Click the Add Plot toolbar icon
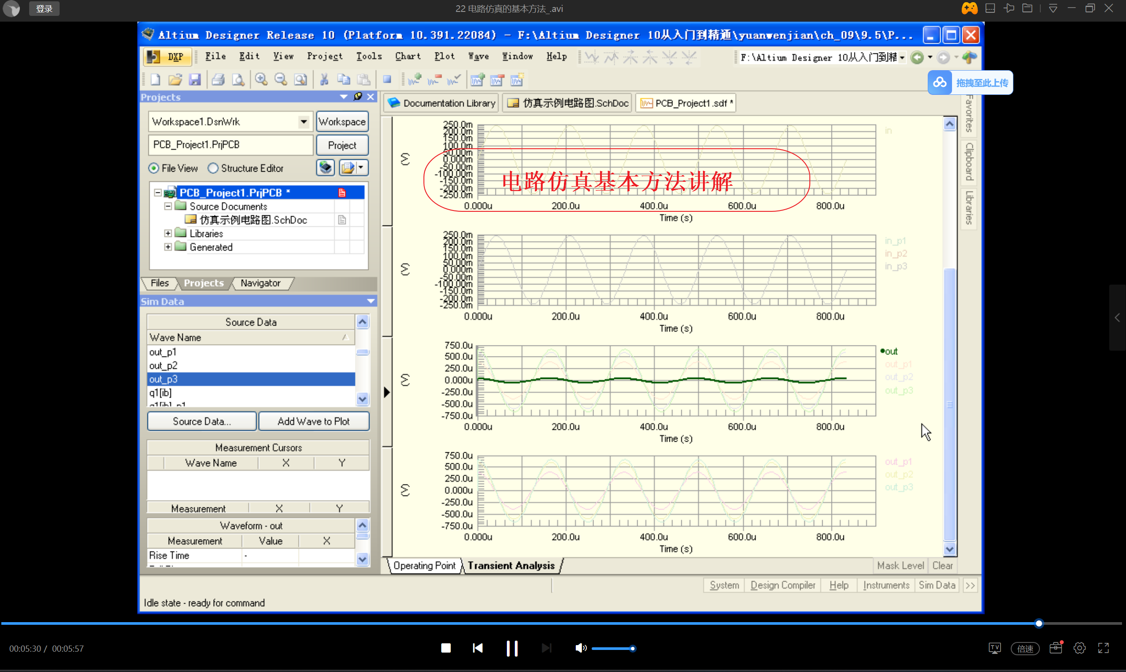1126x672 pixels. coord(477,80)
